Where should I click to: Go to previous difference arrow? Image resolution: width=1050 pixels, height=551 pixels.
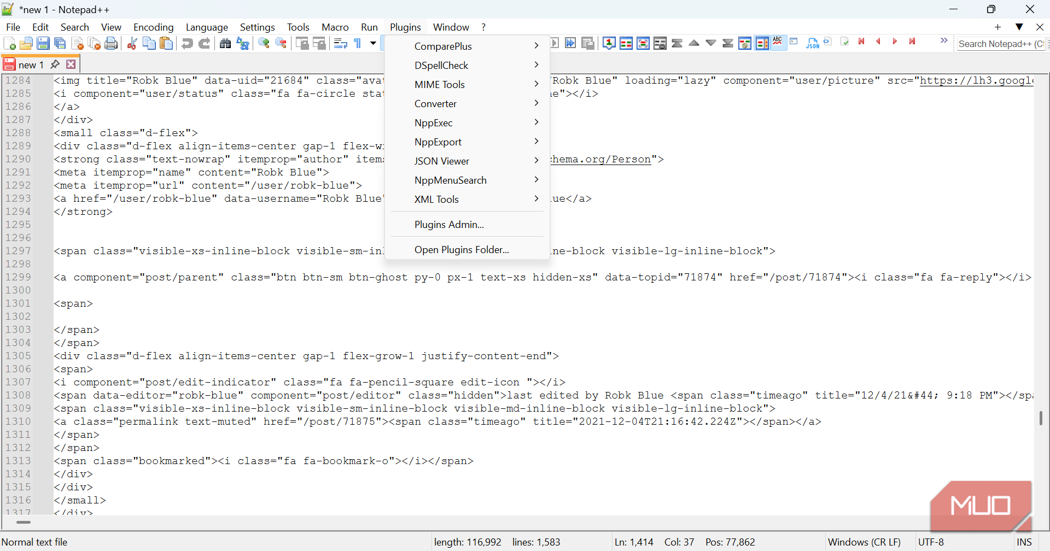click(x=694, y=43)
